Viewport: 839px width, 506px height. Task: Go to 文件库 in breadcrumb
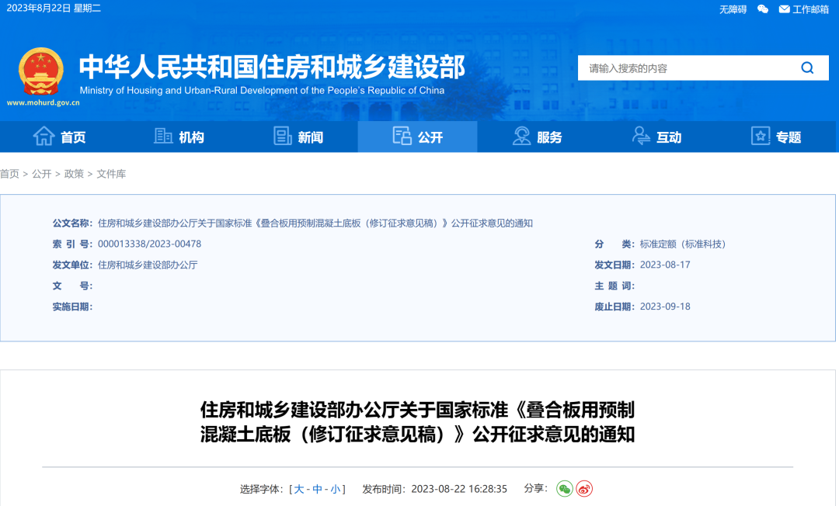coord(111,174)
